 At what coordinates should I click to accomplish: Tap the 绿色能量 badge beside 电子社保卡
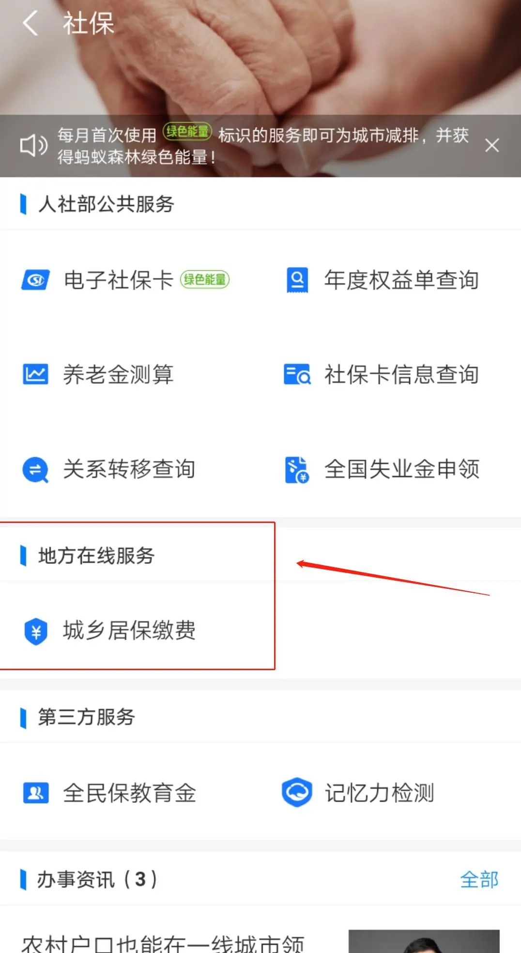pos(205,279)
